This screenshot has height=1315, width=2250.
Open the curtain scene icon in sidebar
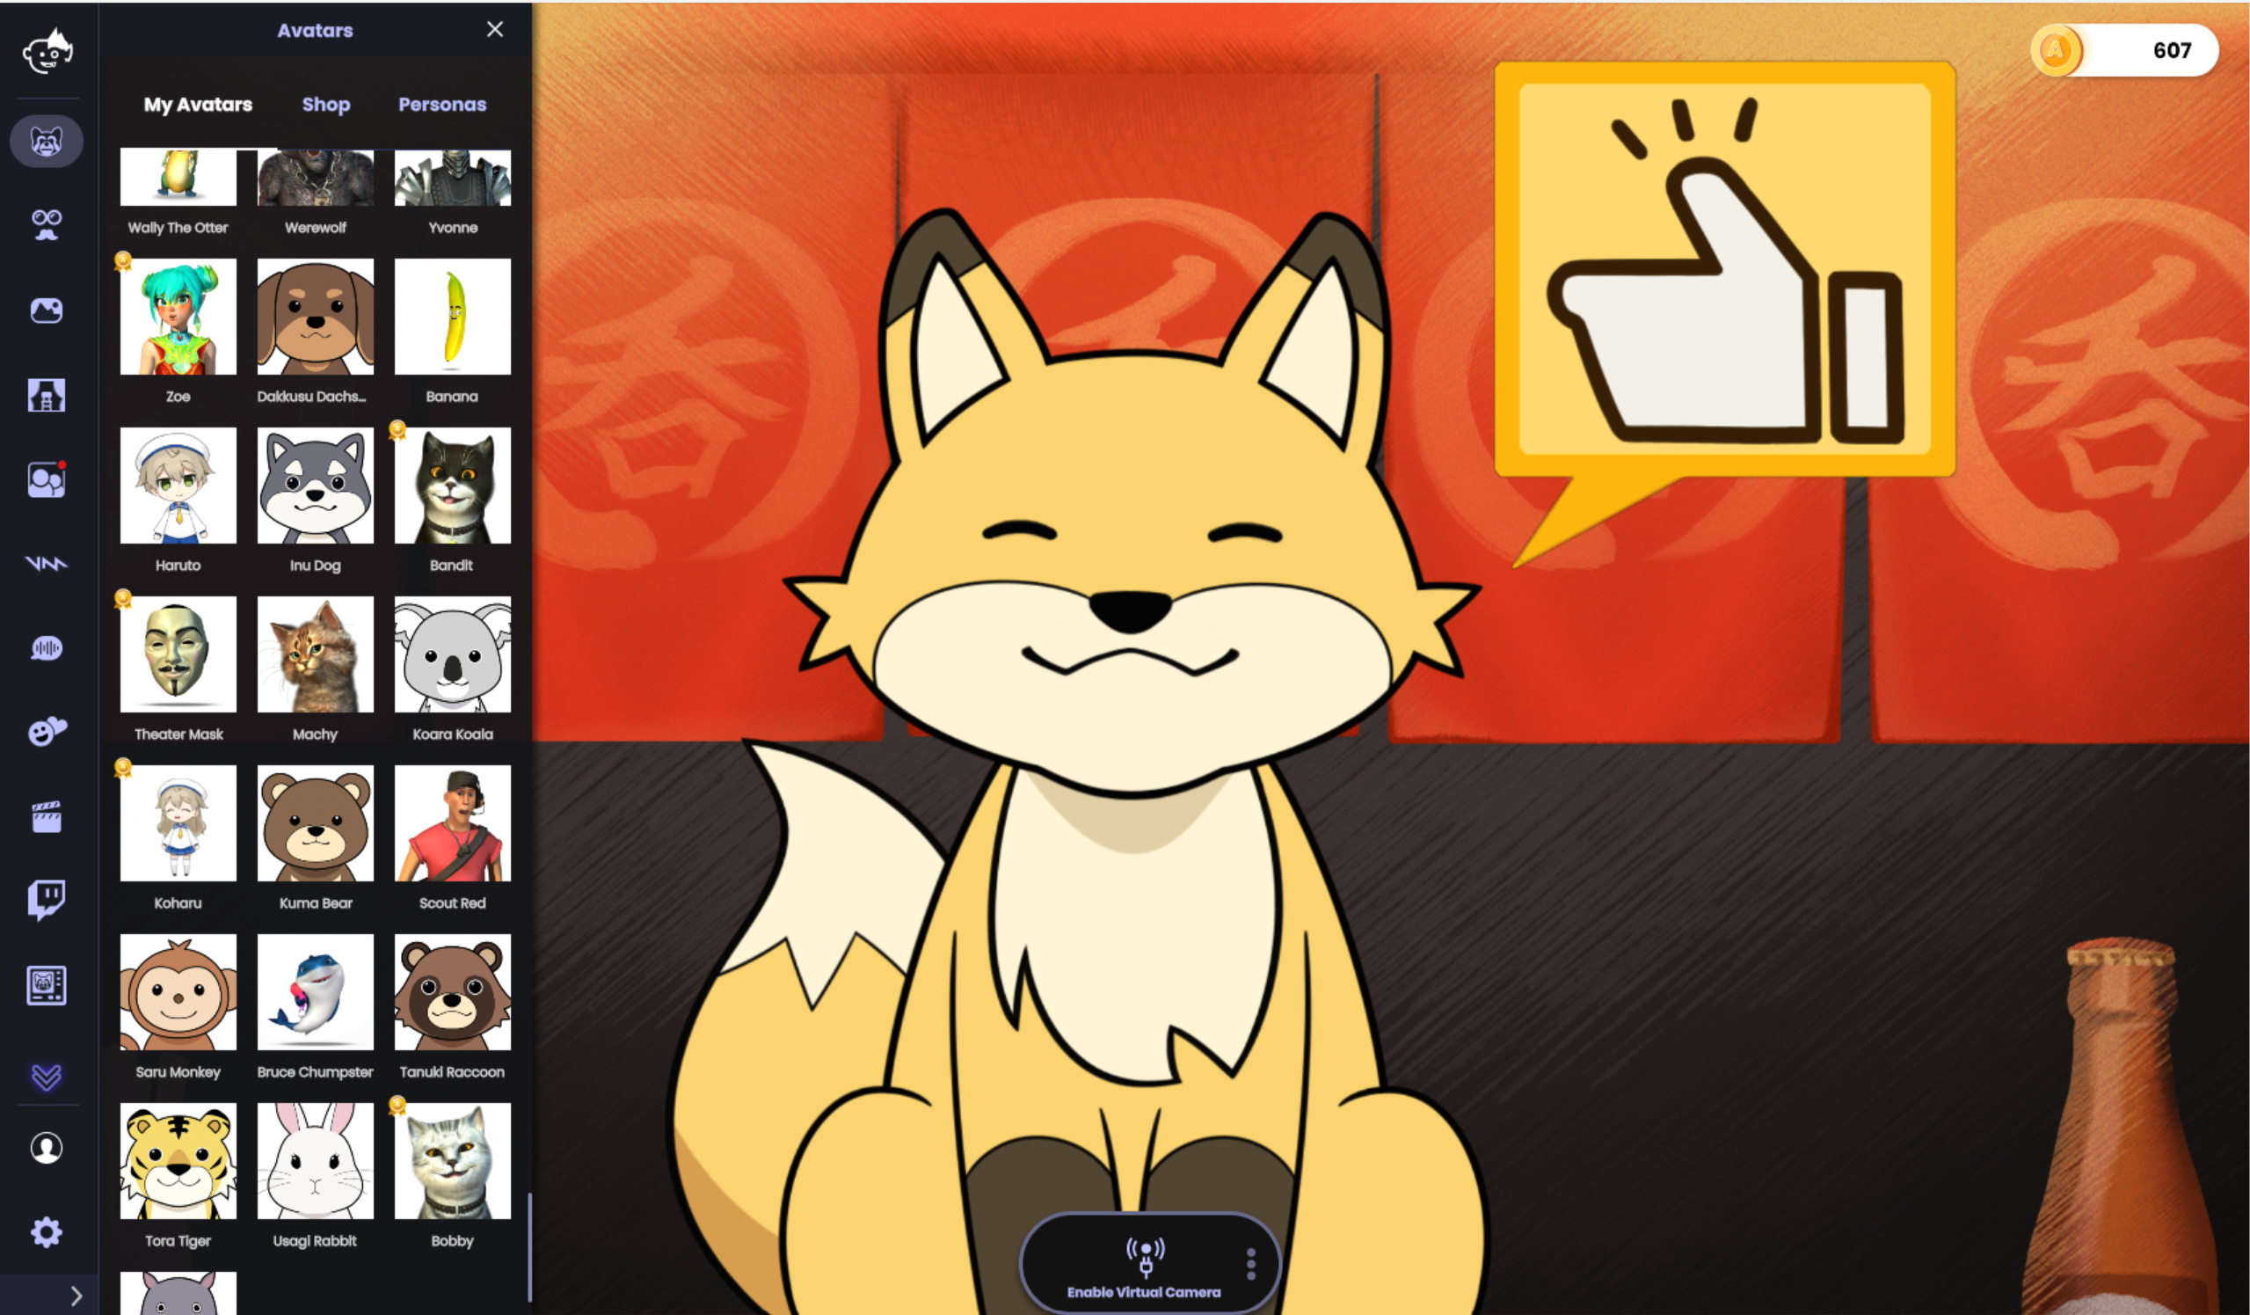pyautogui.click(x=47, y=395)
